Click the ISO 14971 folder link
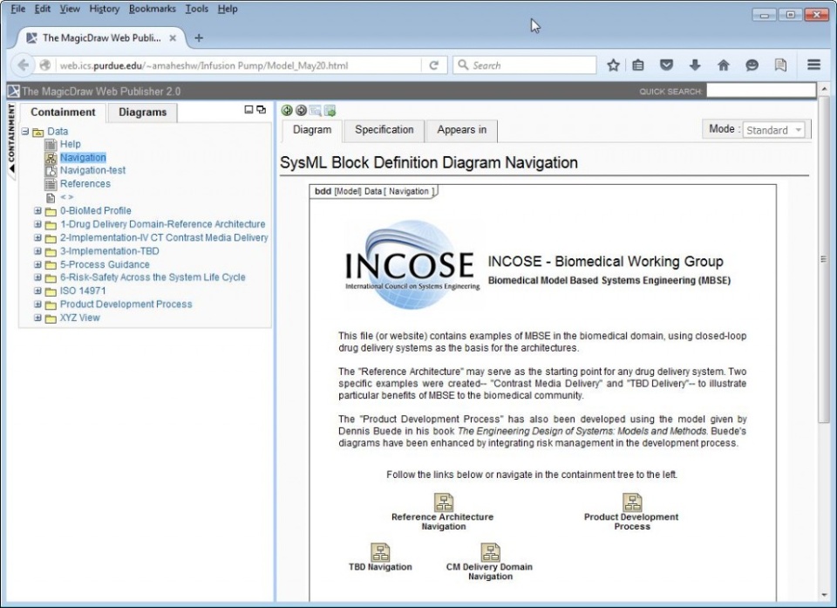 pos(83,290)
